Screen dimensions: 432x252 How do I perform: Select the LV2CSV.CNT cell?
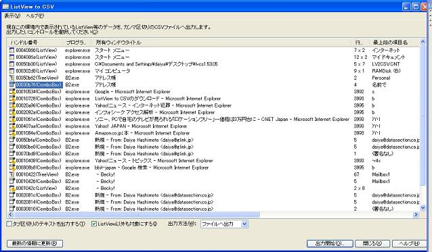[386, 64]
